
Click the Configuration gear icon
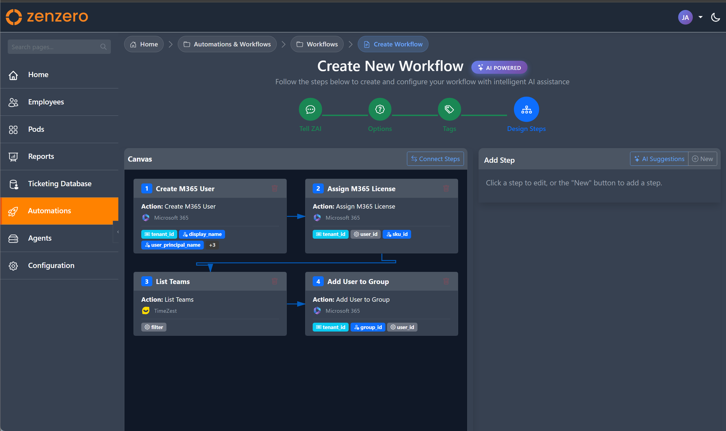pyautogui.click(x=13, y=266)
